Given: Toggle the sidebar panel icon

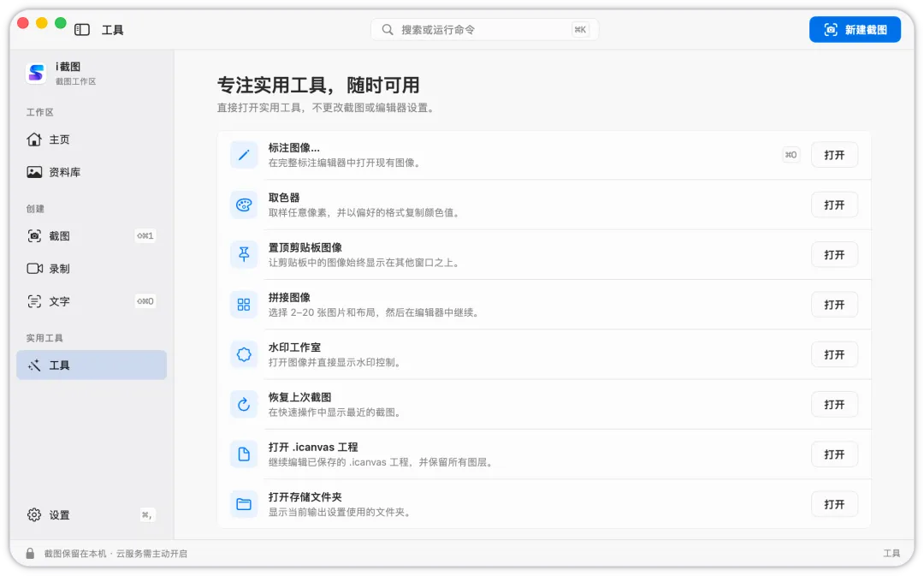Looking at the screenshot, I should click(82, 29).
